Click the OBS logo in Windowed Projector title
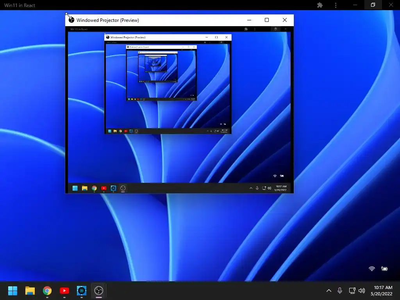The image size is (400, 300). [x=71, y=20]
